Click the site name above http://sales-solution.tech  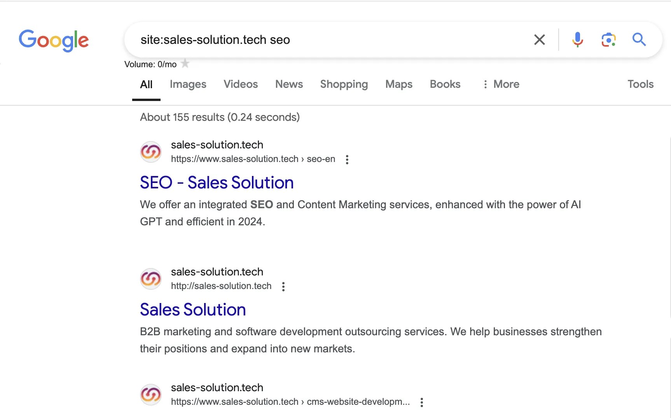pyautogui.click(x=217, y=272)
